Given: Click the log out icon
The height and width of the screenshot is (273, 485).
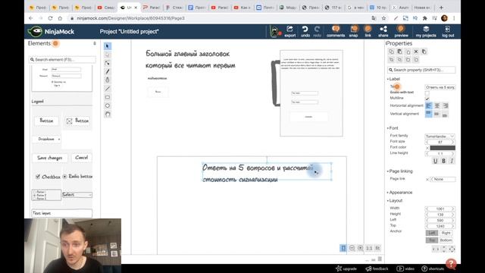Looking at the screenshot, I should coord(448,31).
